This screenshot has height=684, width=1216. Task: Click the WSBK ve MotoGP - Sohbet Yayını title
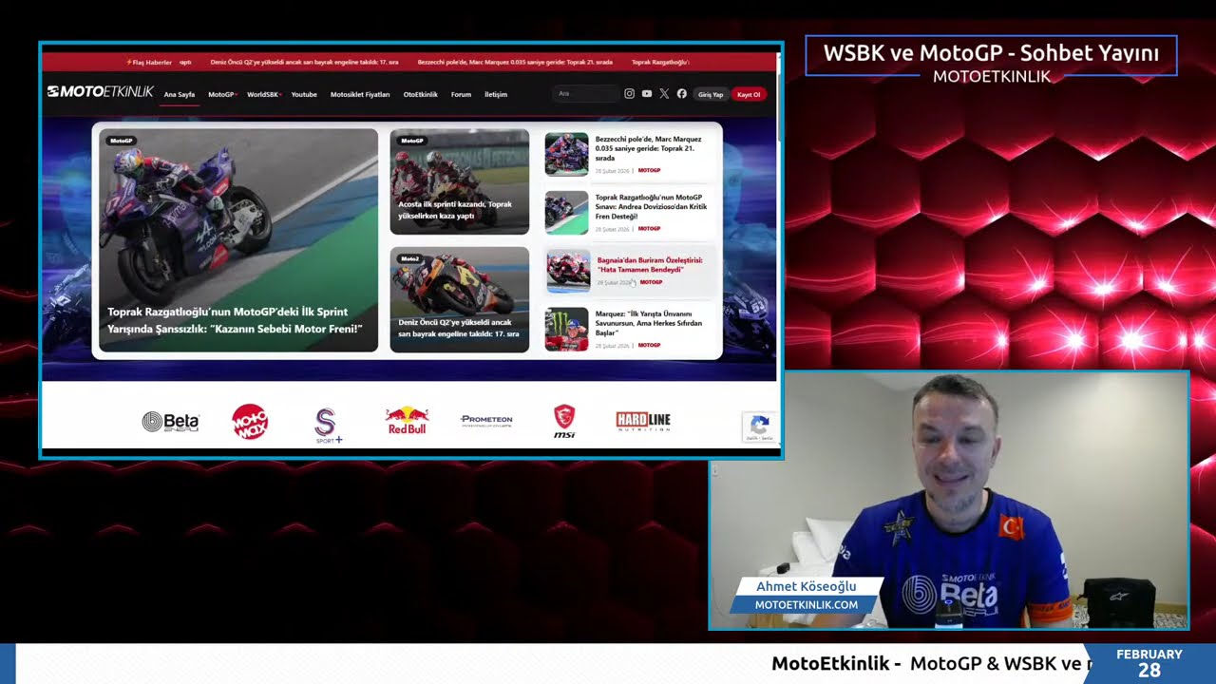pyautogui.click(x=991, y=53)
